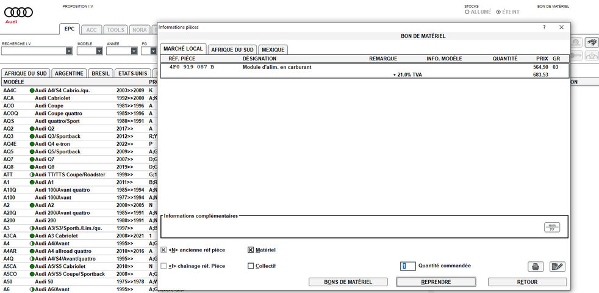Image resolution: width=599 pixels, height=293 pixels.
Task: Select part row 4F0 919 087 B
Action: pyautogui.click(x=365, y=67)
